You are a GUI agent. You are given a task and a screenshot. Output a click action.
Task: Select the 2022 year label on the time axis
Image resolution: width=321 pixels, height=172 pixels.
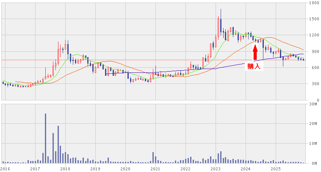click(185, 169)
